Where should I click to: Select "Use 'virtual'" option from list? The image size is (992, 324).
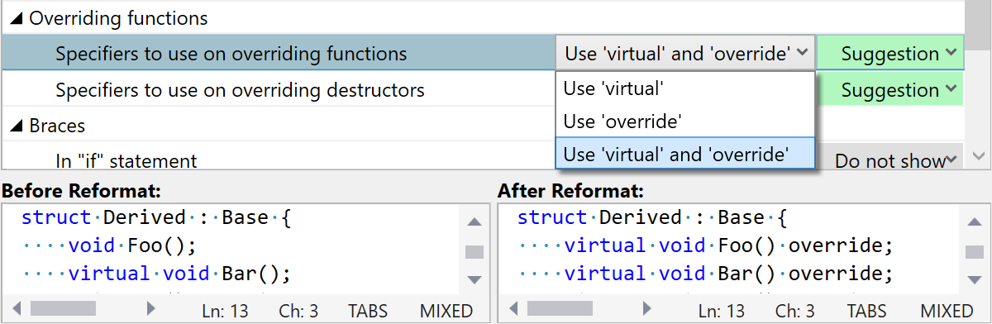(613, 88)
